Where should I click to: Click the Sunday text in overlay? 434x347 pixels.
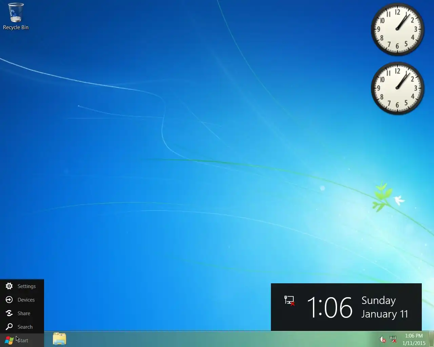click(379, 301)
